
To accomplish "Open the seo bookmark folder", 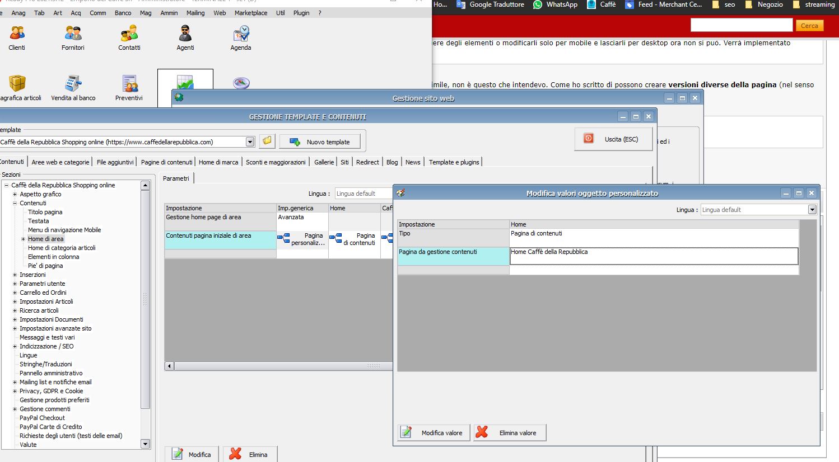I will click(723, 4).
